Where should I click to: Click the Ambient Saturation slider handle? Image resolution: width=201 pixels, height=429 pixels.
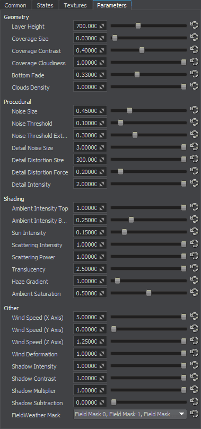(148, 293)
